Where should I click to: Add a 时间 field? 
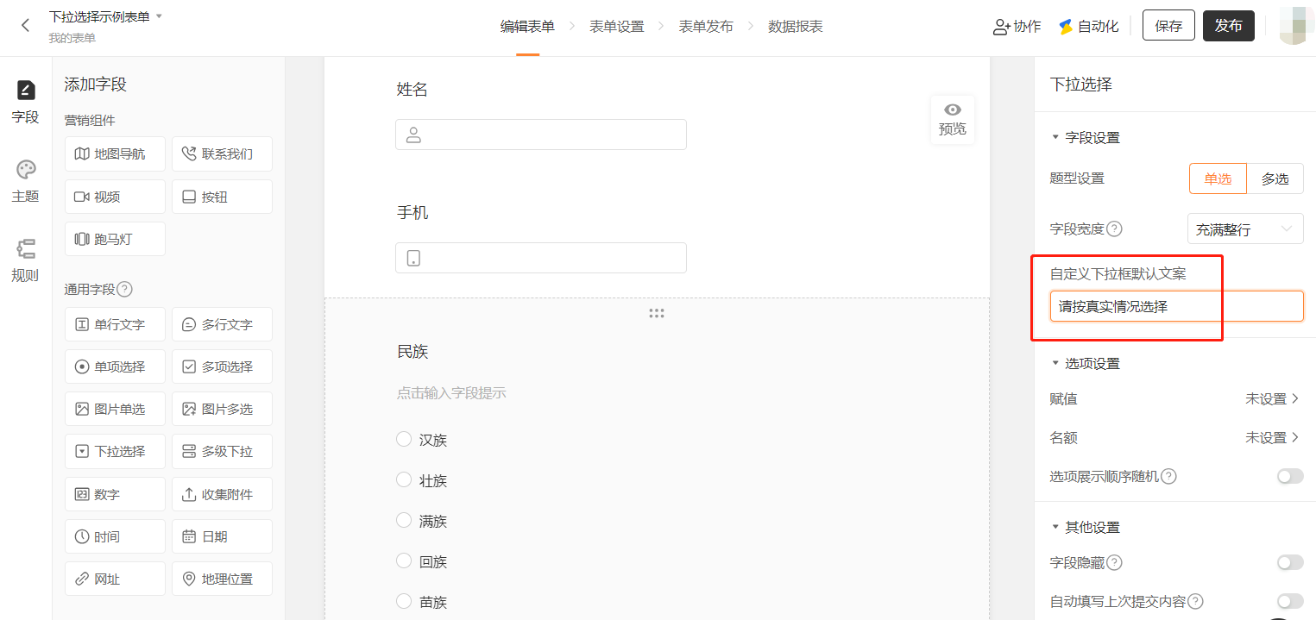pos(115,536)
